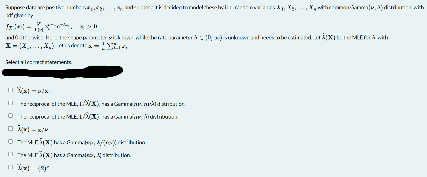Check the MLE Gamma(nν, λ) statement
The image size is (427, 177).
coord(10,153)
